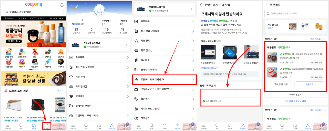329x131 pixels.
Task: Click the Coupang logo on home screen
Action: [34, 4]
